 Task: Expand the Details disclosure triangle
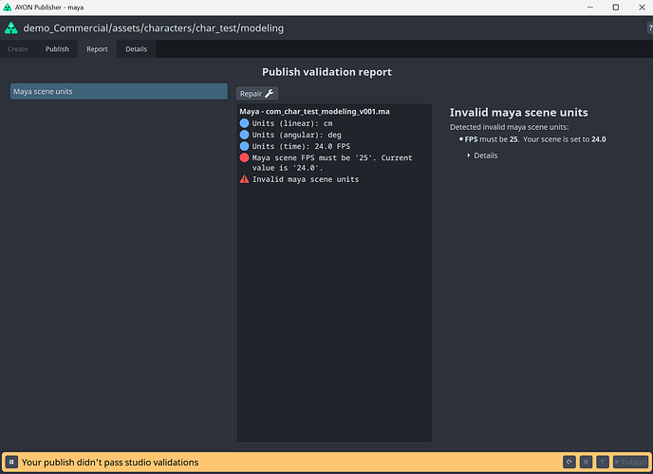click(x=469, y=155)
